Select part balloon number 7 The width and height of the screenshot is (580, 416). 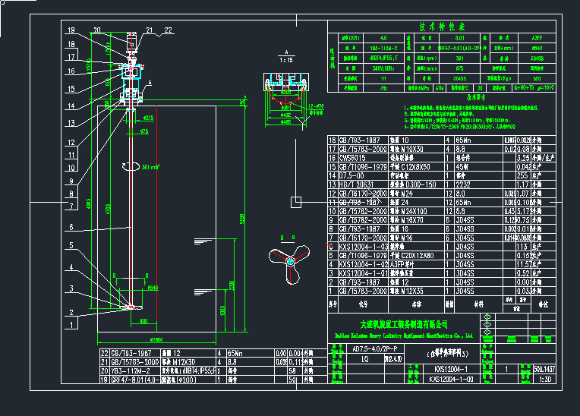(x=71, y=206)
